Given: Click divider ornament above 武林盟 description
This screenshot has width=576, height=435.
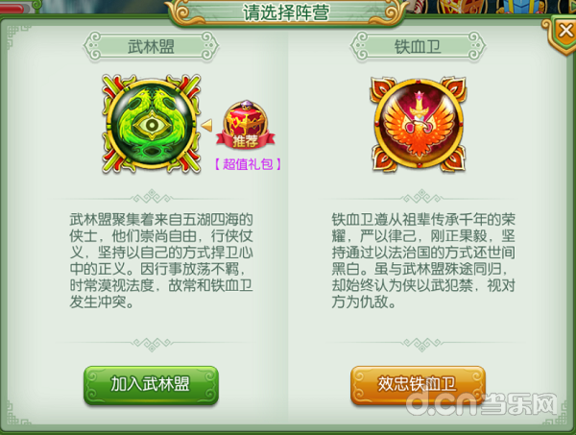Looking at the screenshot, I should [152, 197].
